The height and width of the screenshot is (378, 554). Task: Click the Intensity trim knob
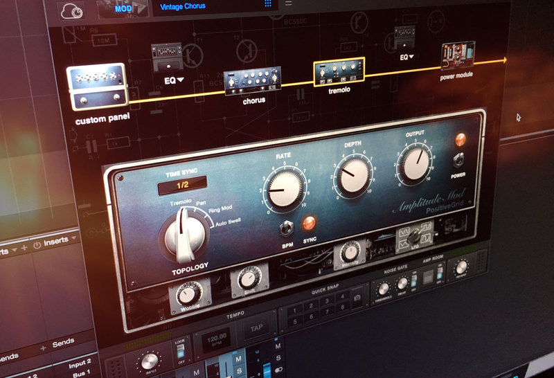point(350,252)
